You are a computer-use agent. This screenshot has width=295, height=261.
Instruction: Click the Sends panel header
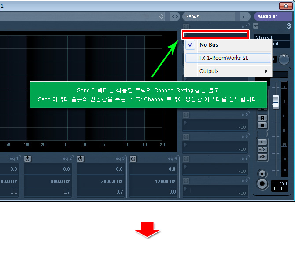coord(208,17)
